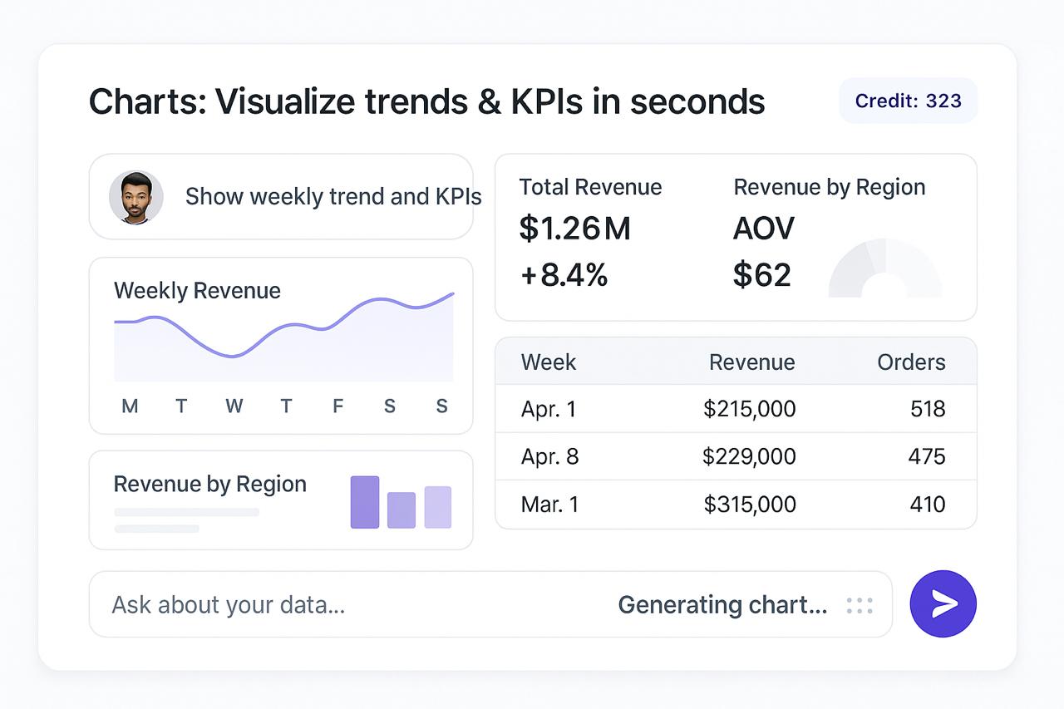The width and height of the screenshot is (1064, 709).
Task: Click the AOV label
Action: point(764,229)
